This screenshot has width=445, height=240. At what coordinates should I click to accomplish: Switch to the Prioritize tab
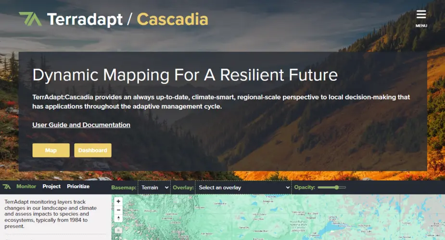point(78,186)
